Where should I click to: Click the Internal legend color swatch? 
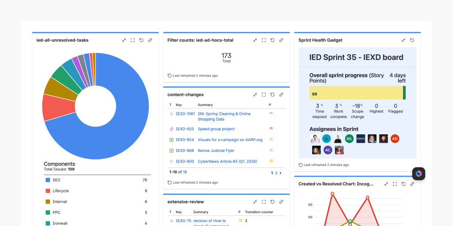(48, 202)
